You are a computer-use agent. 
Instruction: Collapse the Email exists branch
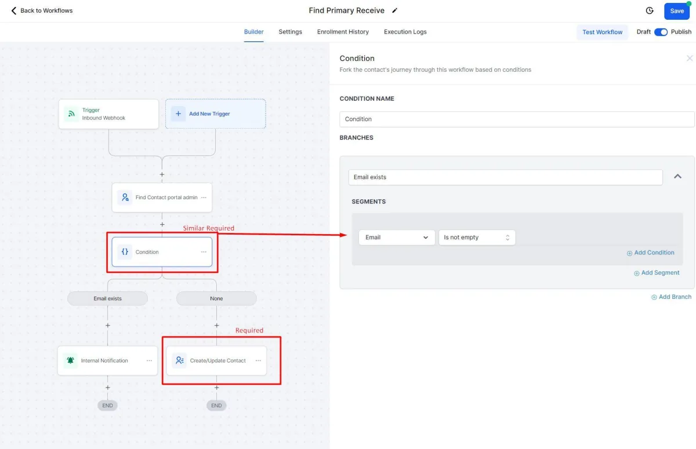point(677,177)
